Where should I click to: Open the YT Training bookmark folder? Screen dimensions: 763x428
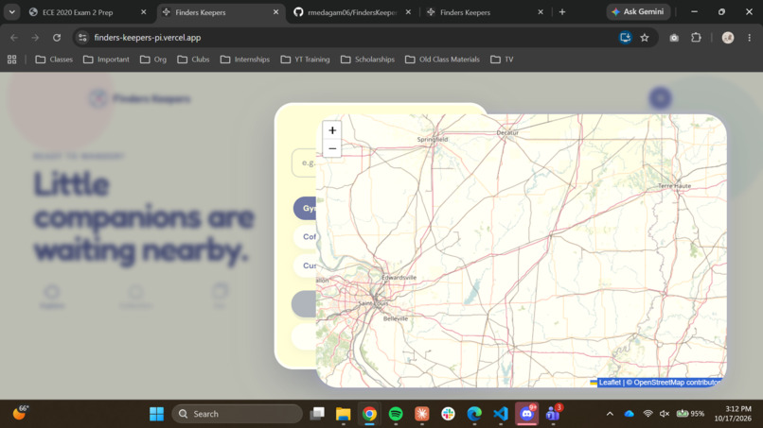click(x=305, y=60)
